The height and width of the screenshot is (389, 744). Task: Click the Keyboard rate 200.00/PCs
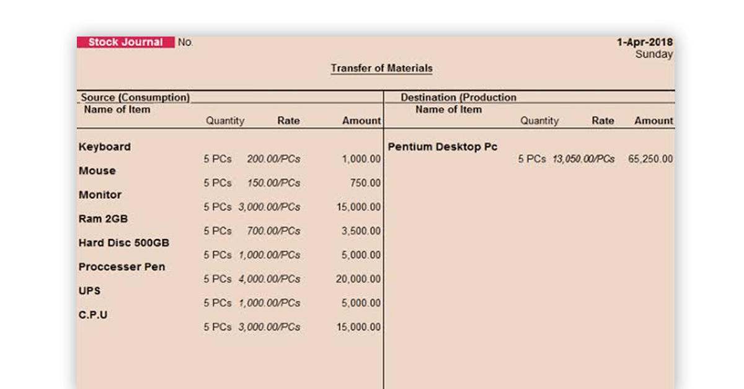(x=273, y=159)
